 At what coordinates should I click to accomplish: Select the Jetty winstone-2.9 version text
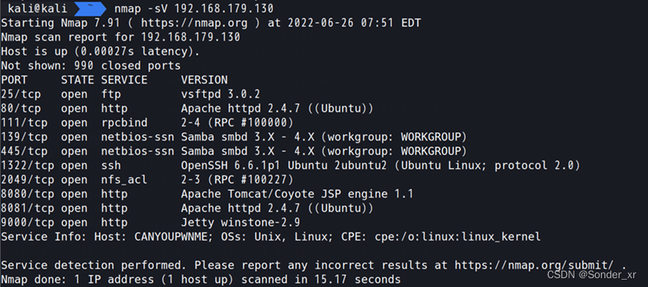pos(241,222)
